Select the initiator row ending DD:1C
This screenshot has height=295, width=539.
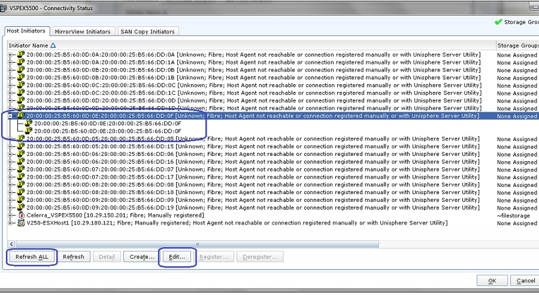click(254, 93)
